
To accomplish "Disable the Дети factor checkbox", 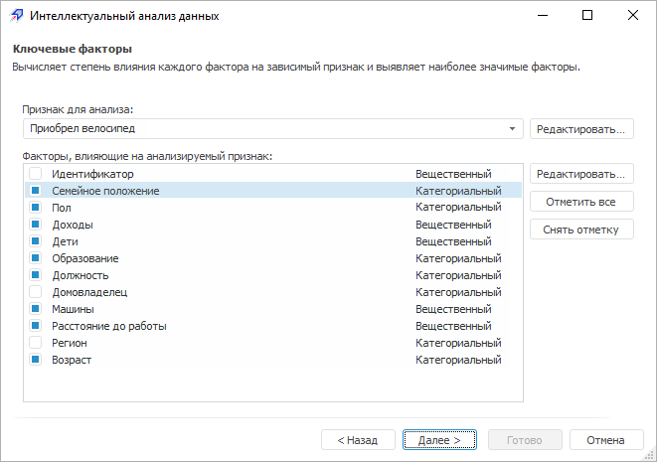I will (35, 241).
